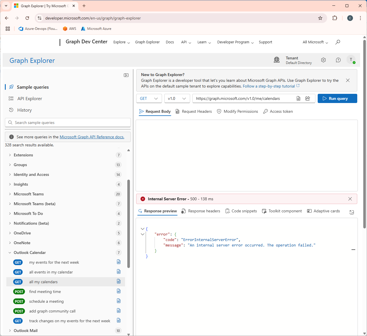Switch to the Modify Permissions tab
This screenshot has width=367, height=336.
(x=237, y=111)
